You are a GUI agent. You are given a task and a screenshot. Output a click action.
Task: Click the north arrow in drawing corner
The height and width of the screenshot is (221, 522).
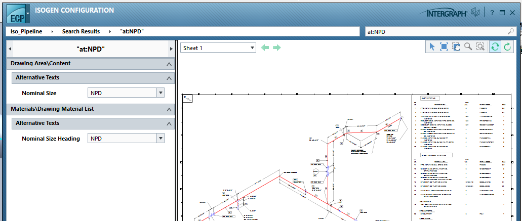coord(188,99)
